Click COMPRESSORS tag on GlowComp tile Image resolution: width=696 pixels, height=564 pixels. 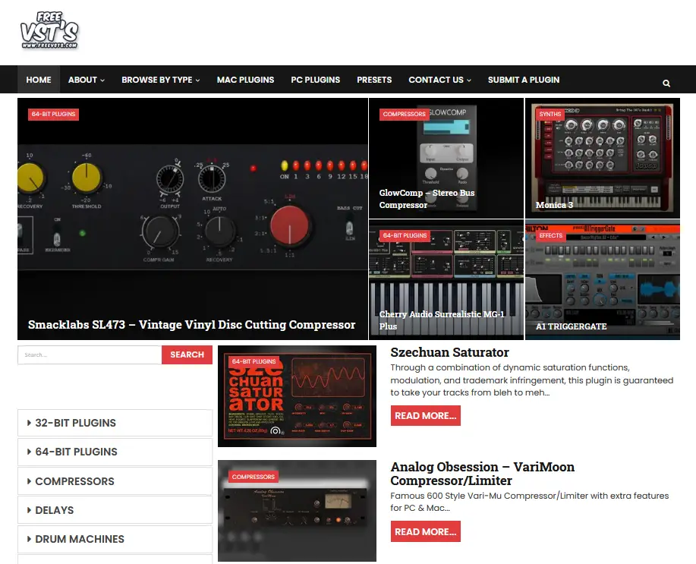point(404,114)
